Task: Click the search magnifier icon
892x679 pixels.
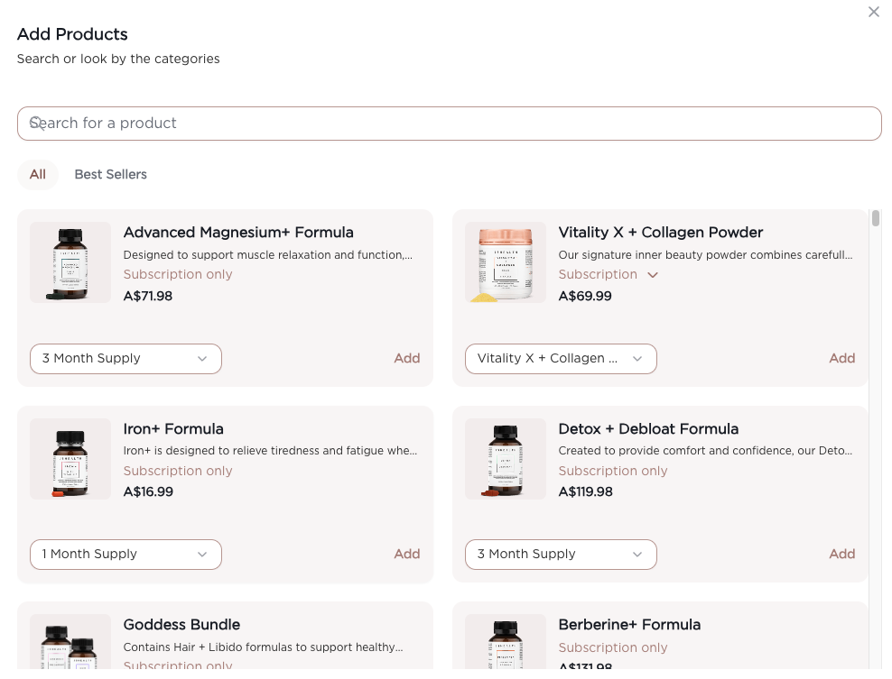Action: (36, 124)
